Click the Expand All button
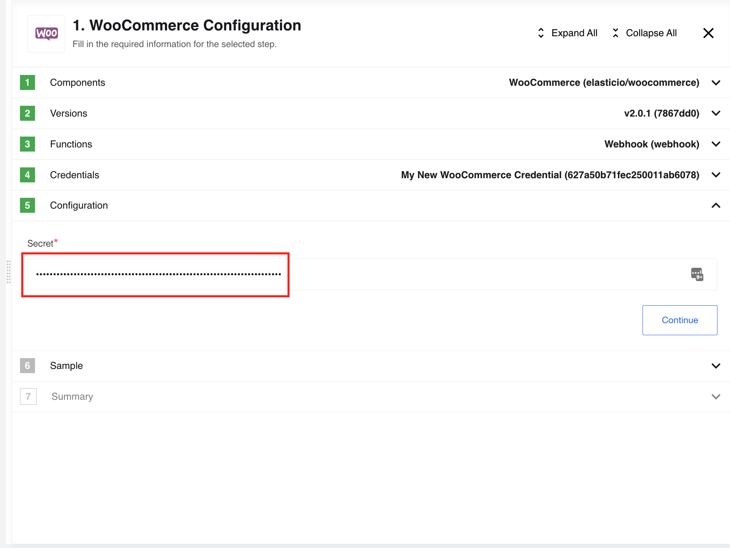 tap(567, 33)
